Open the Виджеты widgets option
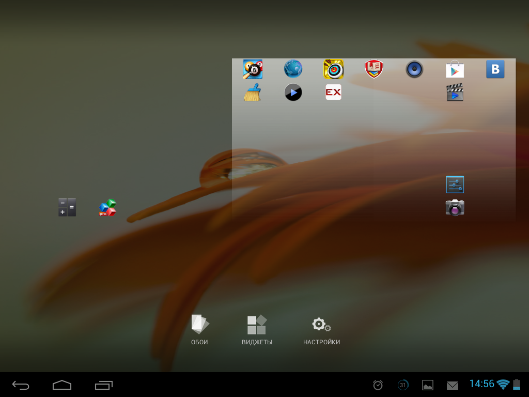529x397 pixels. pos(257,330)
